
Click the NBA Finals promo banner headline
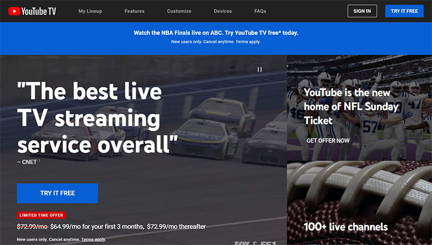(215, 33)
